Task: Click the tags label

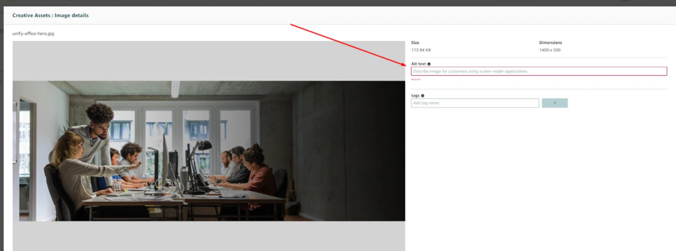Action: pyautogui.click(x=415, y=96)
